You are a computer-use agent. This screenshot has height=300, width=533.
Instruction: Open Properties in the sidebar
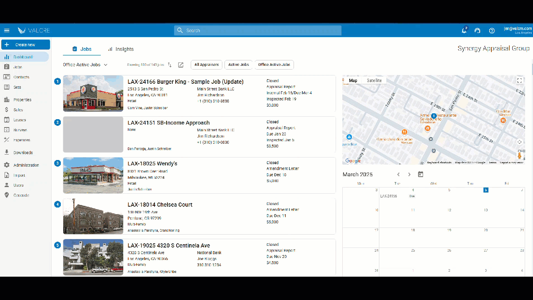point(25,100)
